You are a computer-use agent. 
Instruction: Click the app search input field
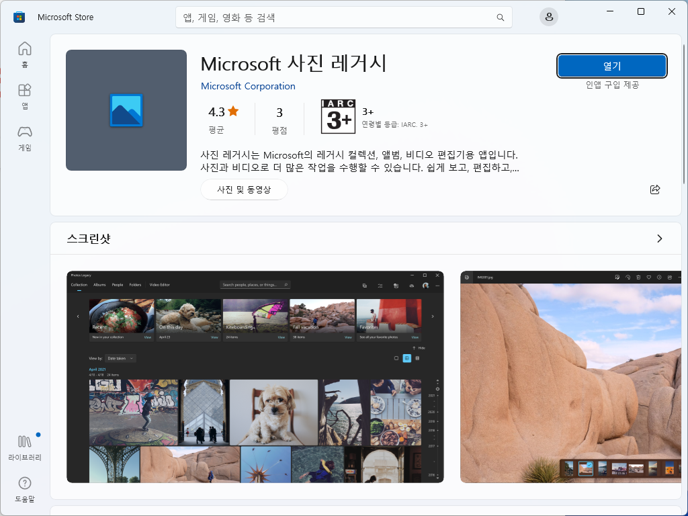[343, 17]
